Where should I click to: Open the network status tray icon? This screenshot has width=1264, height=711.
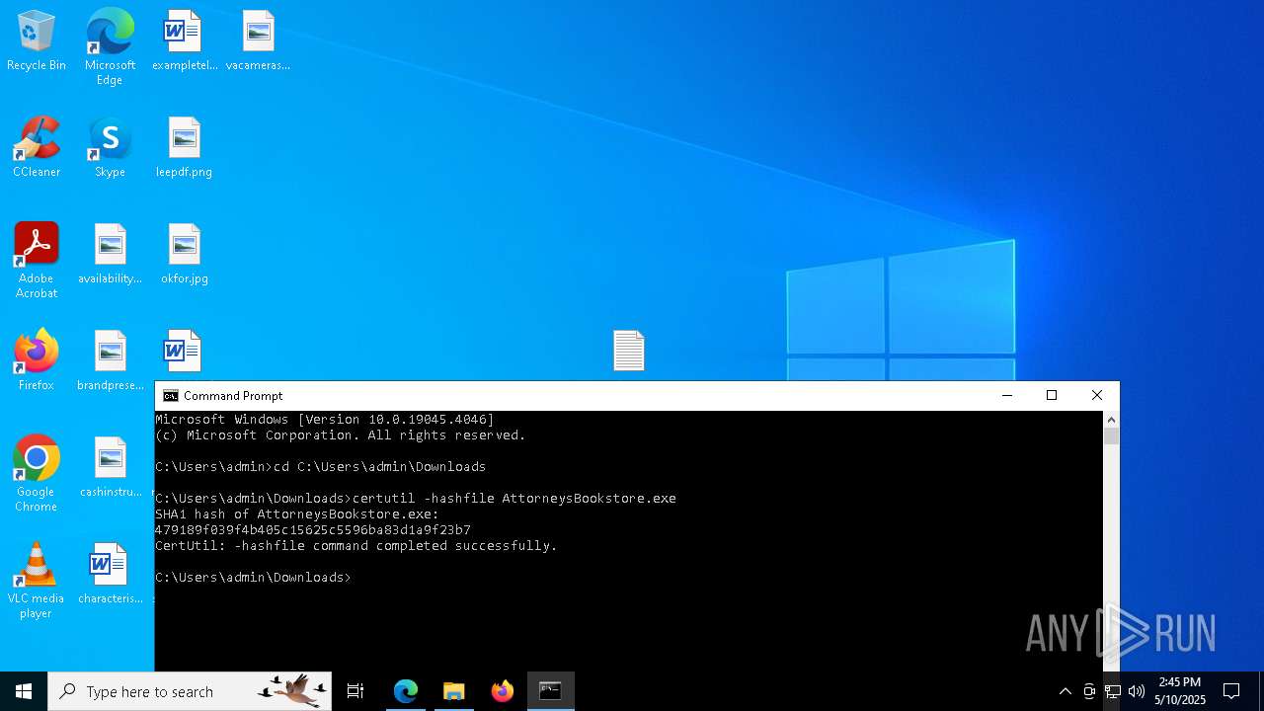coord(1113,691)
